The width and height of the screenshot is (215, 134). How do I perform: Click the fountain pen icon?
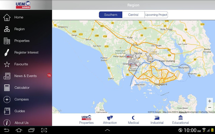pyautogui.click(x=7, y=53)
